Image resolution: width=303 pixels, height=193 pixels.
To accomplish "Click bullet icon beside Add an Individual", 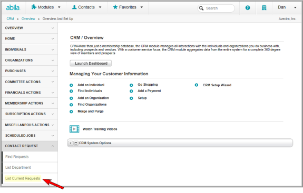I will (71, 85).
